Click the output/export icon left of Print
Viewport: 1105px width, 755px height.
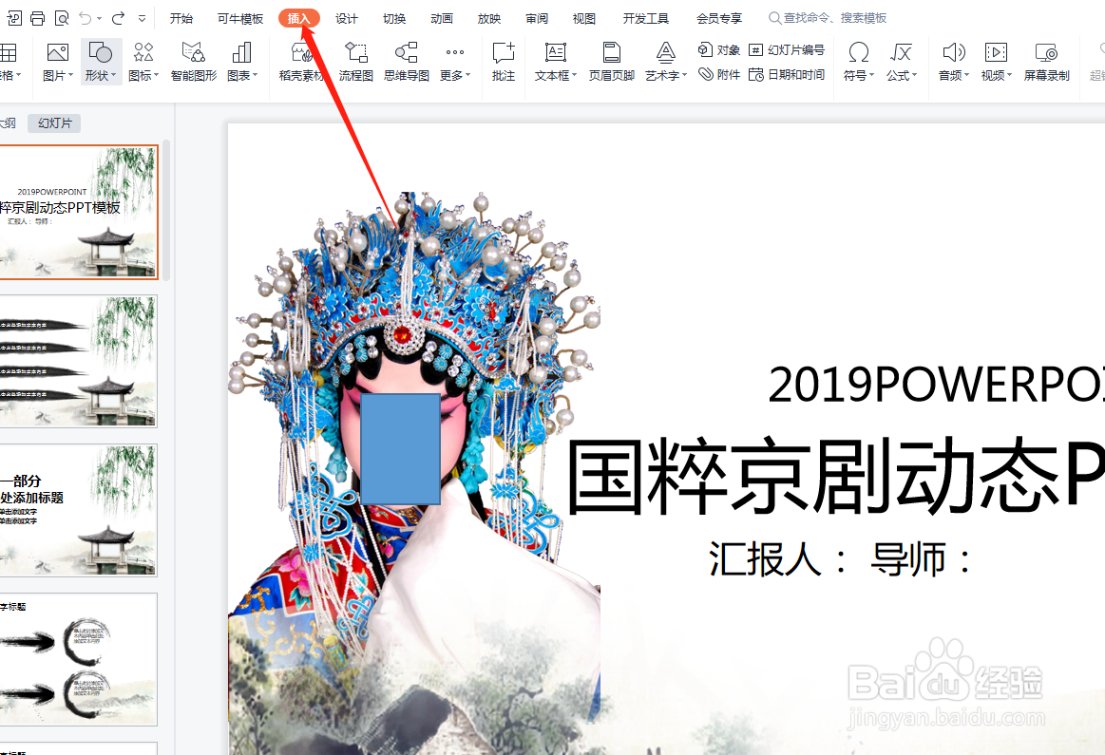(13, 18)
